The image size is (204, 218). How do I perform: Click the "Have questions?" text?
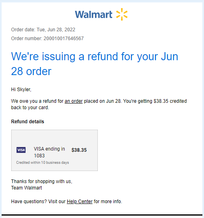point(29,202)
